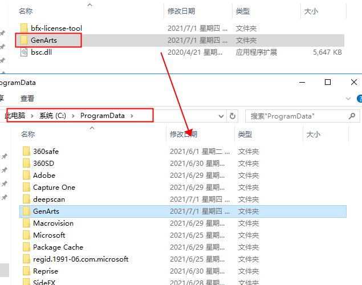This screenshot has height=285, width=362.
Task: Select the bfx-license-tool folder icon
Action: (x=24, y=28)
